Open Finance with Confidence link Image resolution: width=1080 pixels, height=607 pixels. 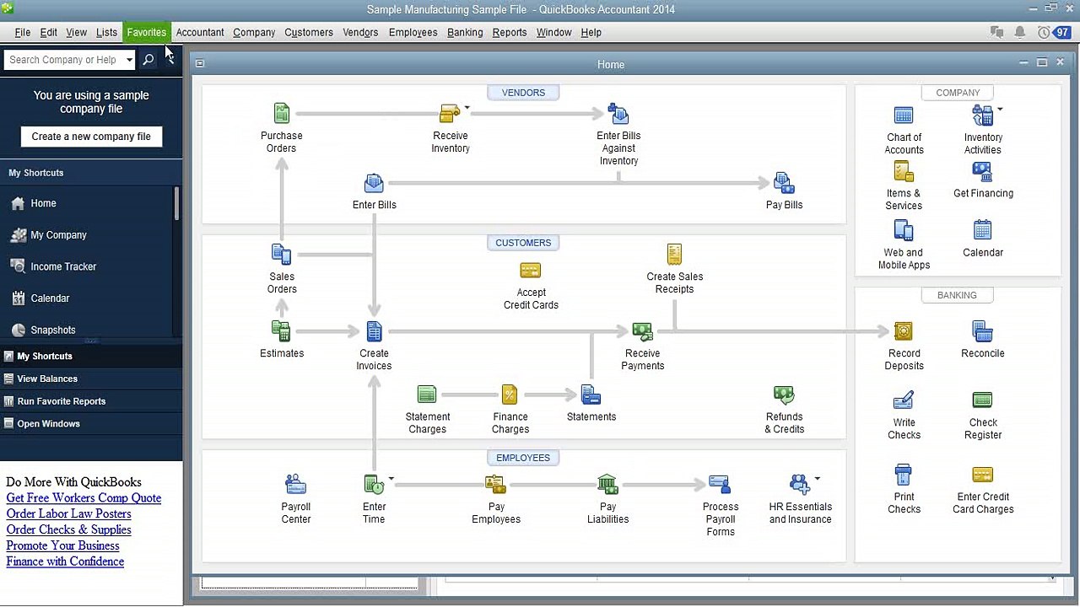click(x=65, y=562)
